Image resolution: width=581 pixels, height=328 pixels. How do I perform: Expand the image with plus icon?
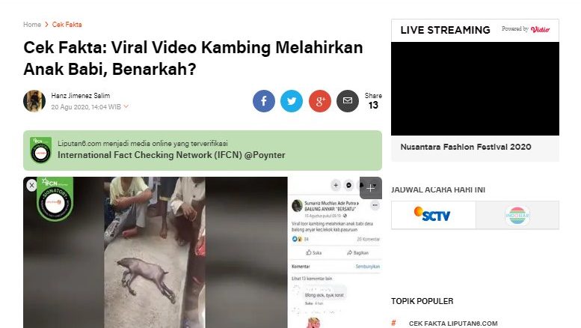(371, 189)
